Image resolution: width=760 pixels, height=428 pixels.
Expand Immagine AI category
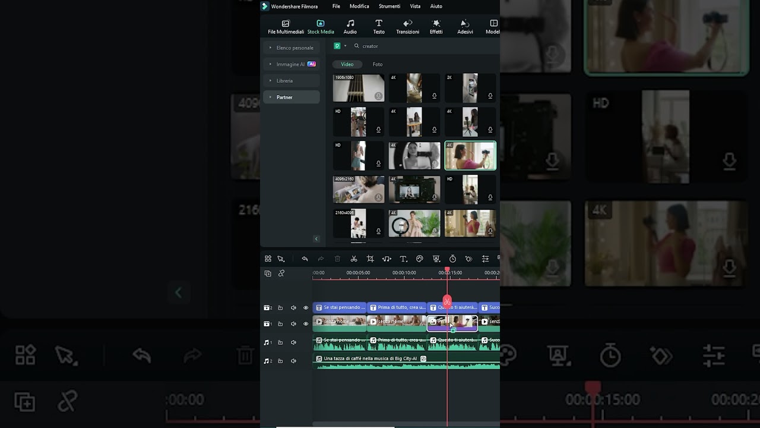pos(292,64)
